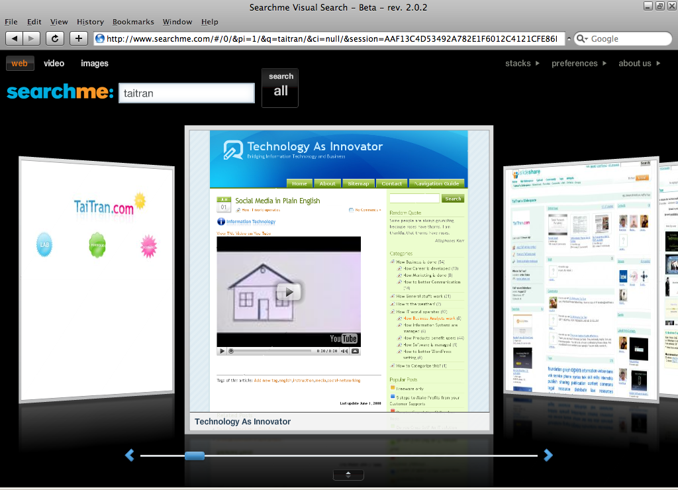The width and height of the screenshot is (678, 490).
Task: Click the browser URL address field
Action: pyautogui.click(x=331, y=38)
